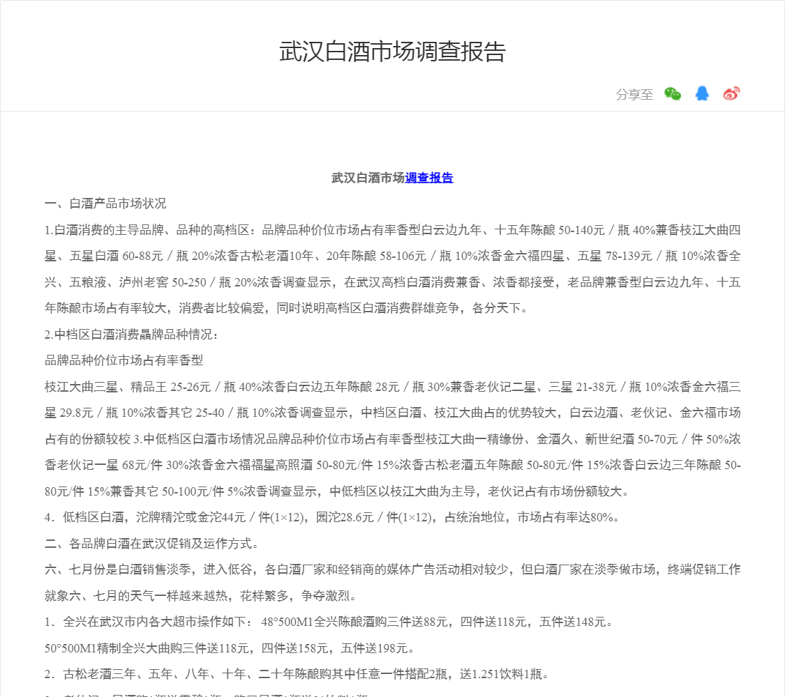Click the line starting 2. 古松老酒三年
Screen dimensions: 785x697
tap(297, 674)
